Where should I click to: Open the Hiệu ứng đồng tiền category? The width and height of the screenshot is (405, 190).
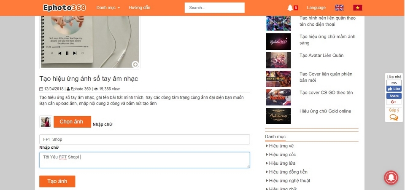[288, 172]
